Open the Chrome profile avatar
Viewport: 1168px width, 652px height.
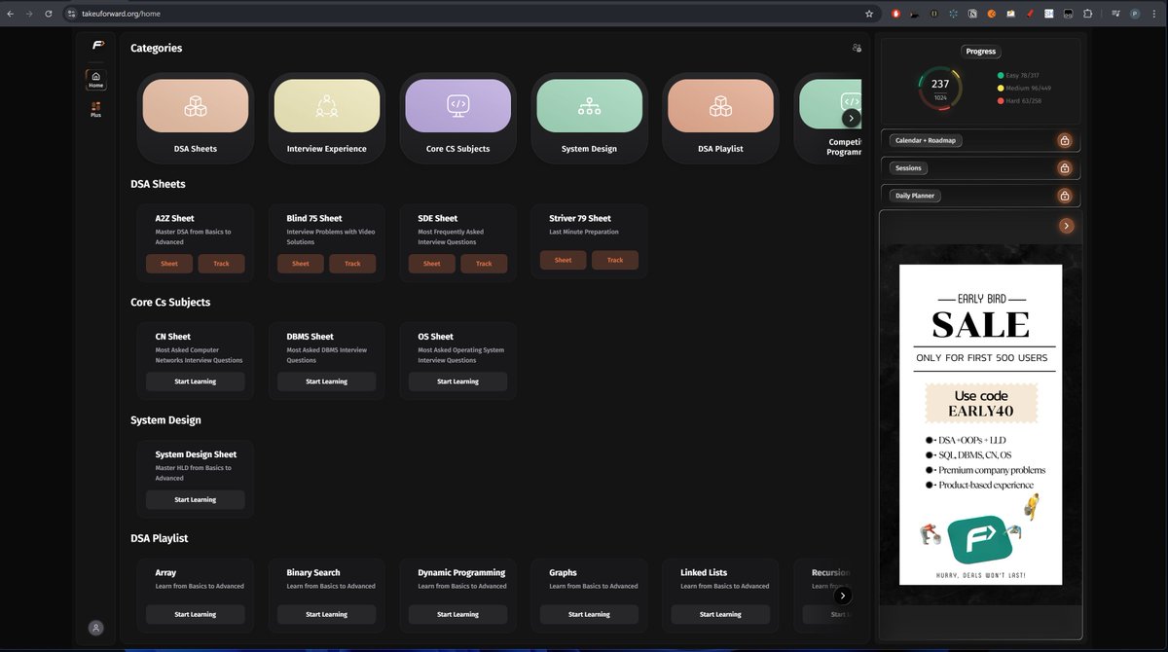pyautogui.click(x=1135, y=14)
